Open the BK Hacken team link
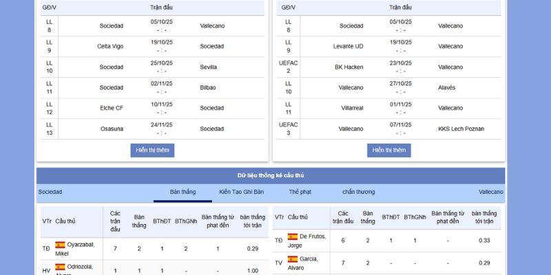 pyautogui.click(x=349, y=67)
